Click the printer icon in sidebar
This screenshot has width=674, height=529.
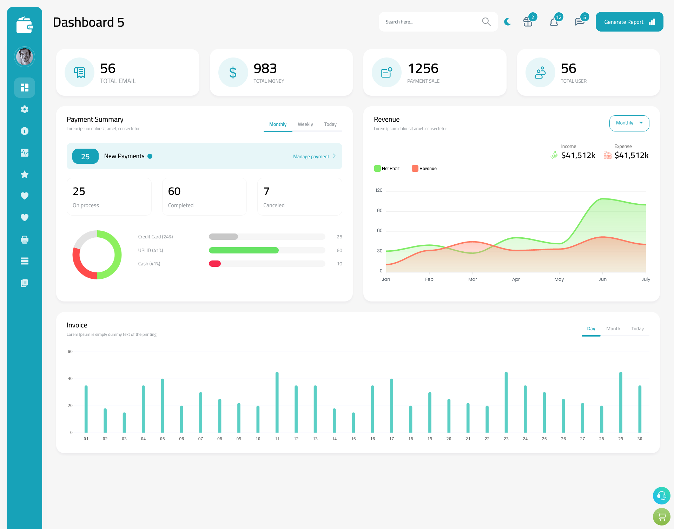click(x=25, y=239)
